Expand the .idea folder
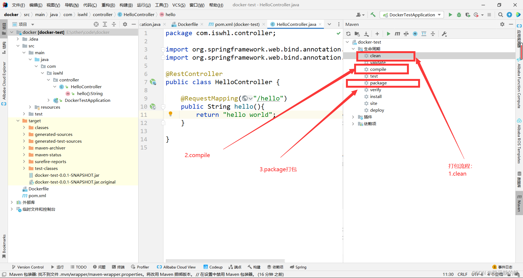Viewport: 523px width, 278px height. pyautogui.click(x=18, y=39)
